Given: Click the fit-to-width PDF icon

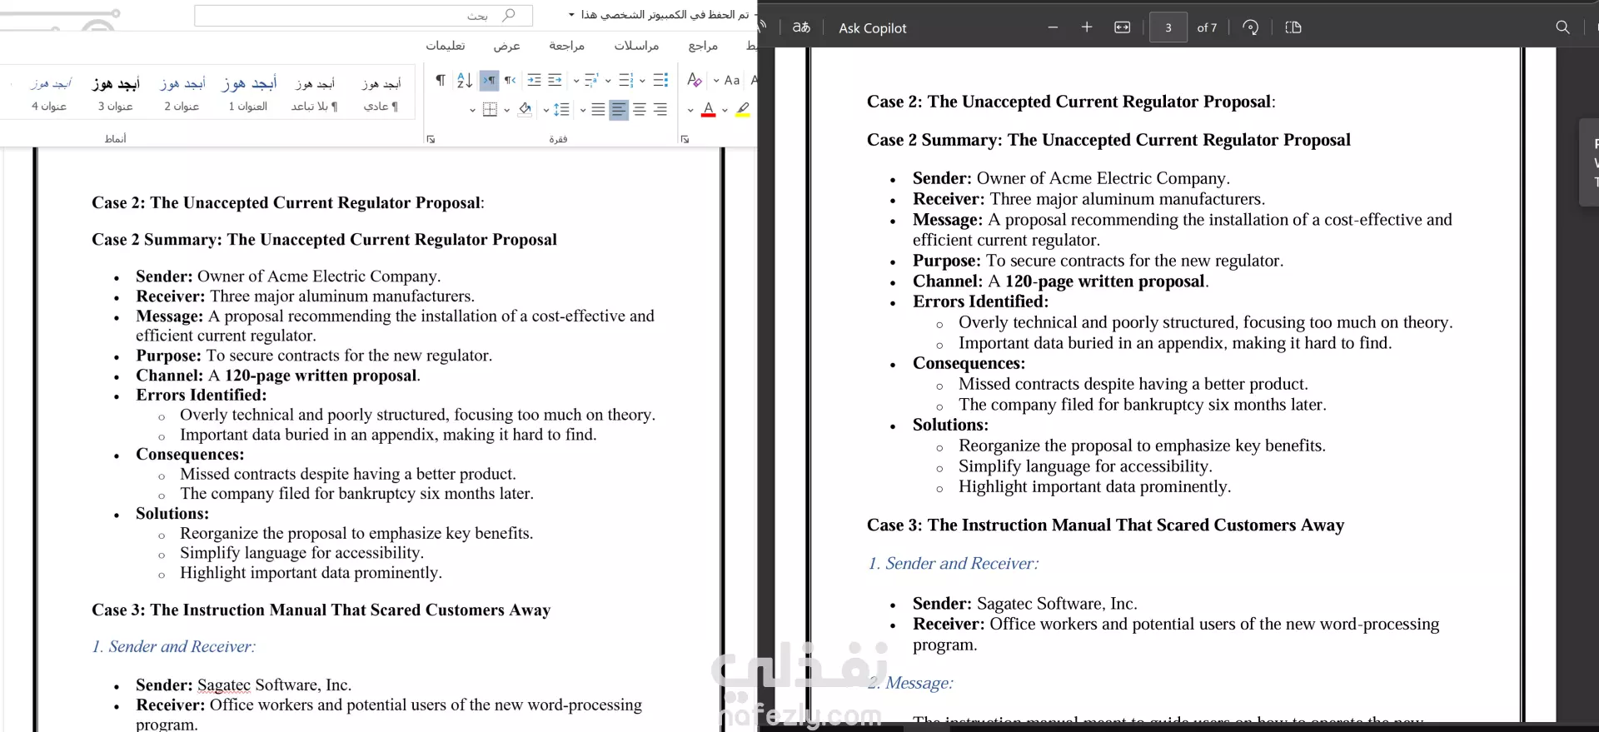Looking at the screenshot, I should (1123, 27).
